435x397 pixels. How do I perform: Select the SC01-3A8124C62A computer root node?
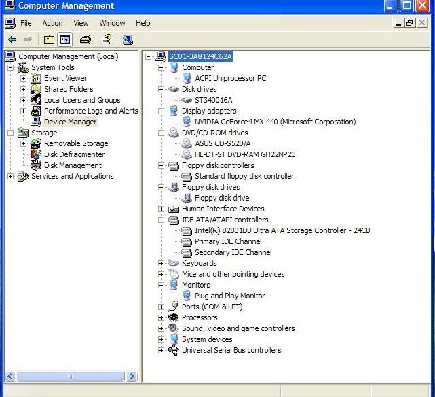(x=200, y=56)
